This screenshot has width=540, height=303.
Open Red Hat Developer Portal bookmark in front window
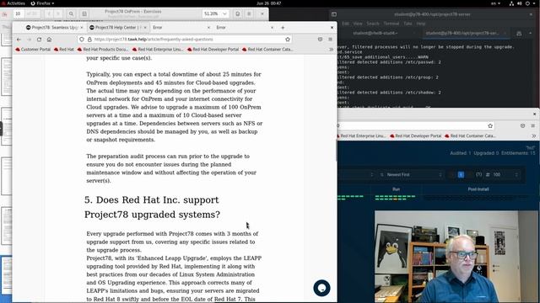click(213, 50)
